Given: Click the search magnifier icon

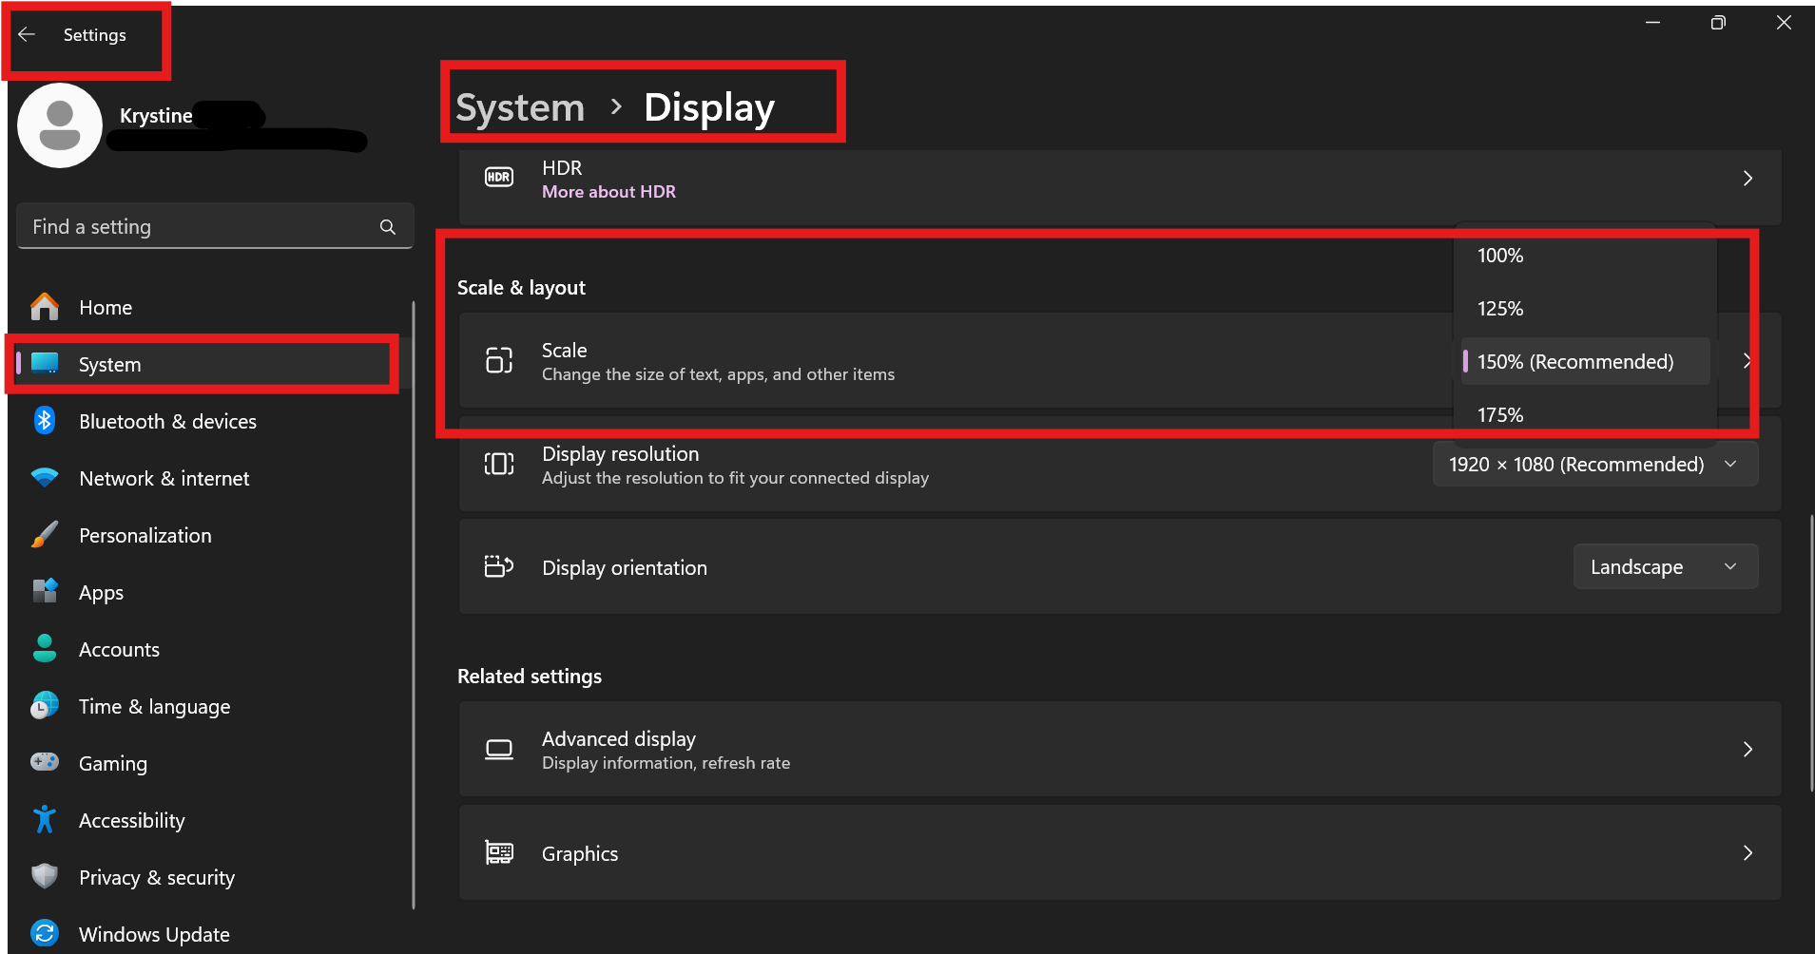Looking at the screenshot, I should (x=388, y=227).
